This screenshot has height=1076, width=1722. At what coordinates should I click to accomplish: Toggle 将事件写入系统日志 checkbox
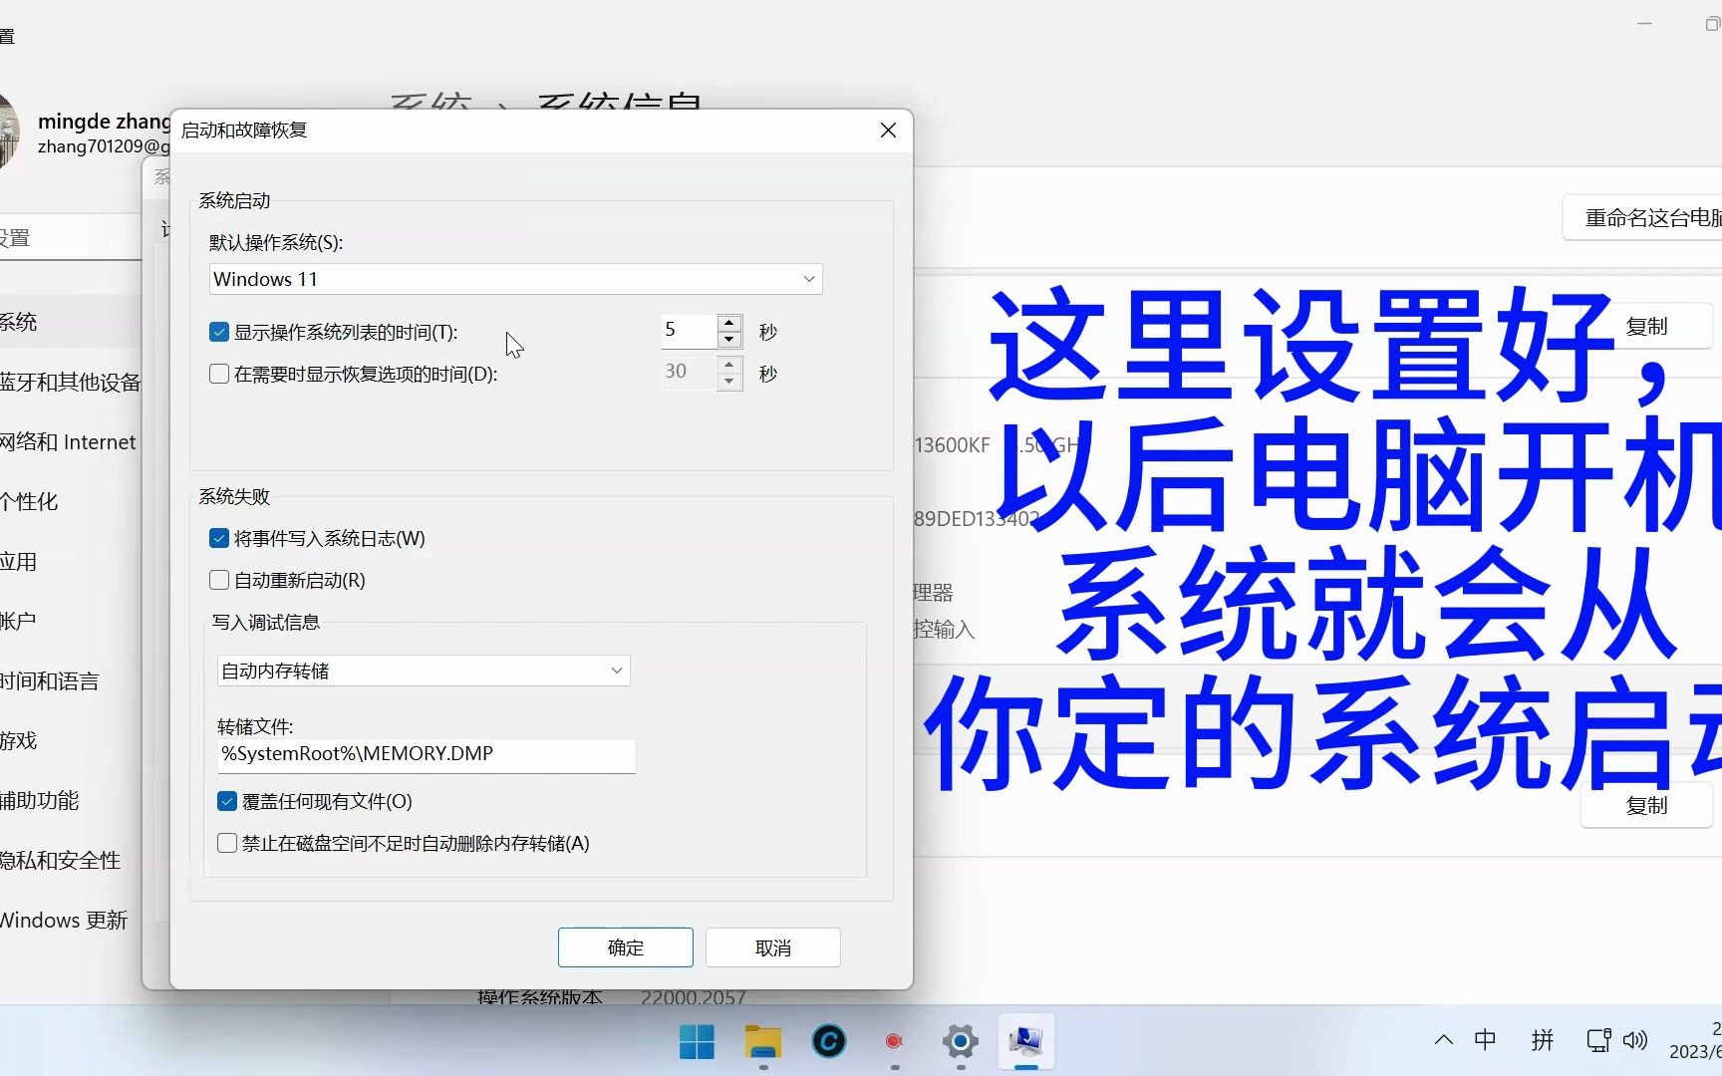219,538
